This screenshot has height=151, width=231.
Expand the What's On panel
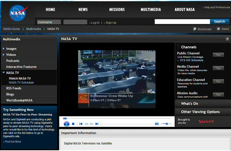tap(189, 103)
